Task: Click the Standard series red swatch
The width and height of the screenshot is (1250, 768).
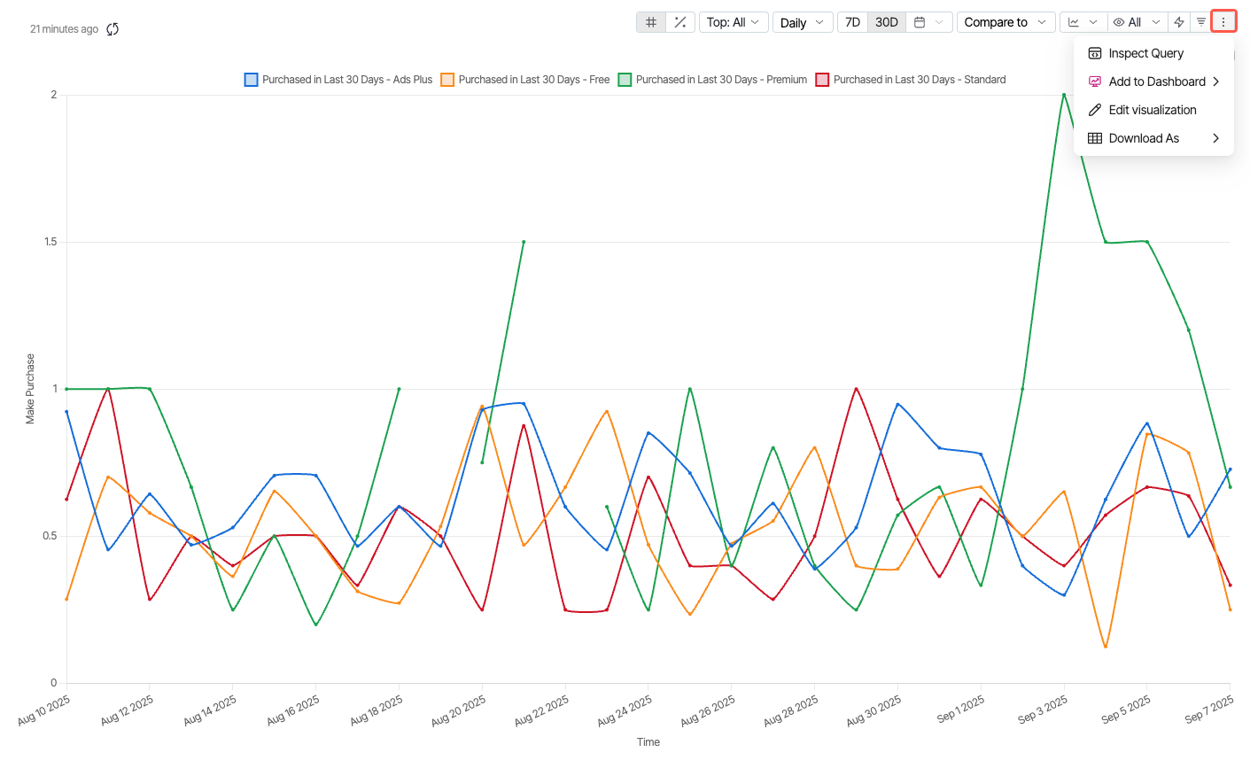Action: [x=822, y=80]
